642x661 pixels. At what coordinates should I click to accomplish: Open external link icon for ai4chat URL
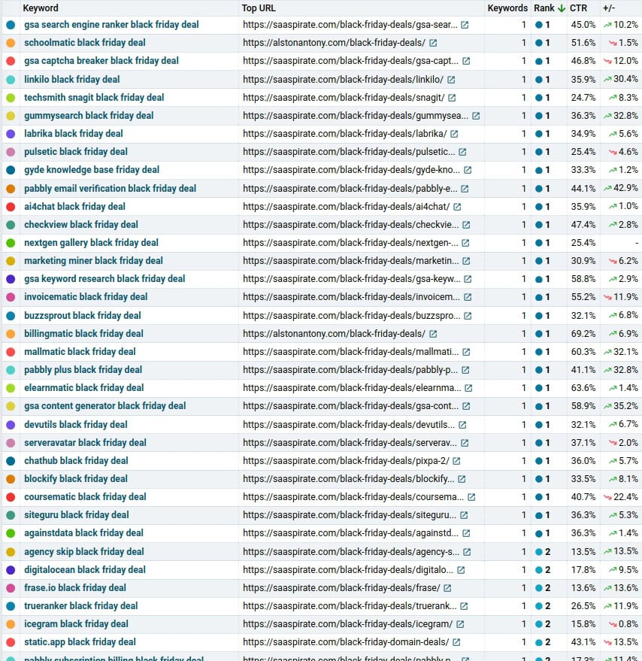click(457, 207)
